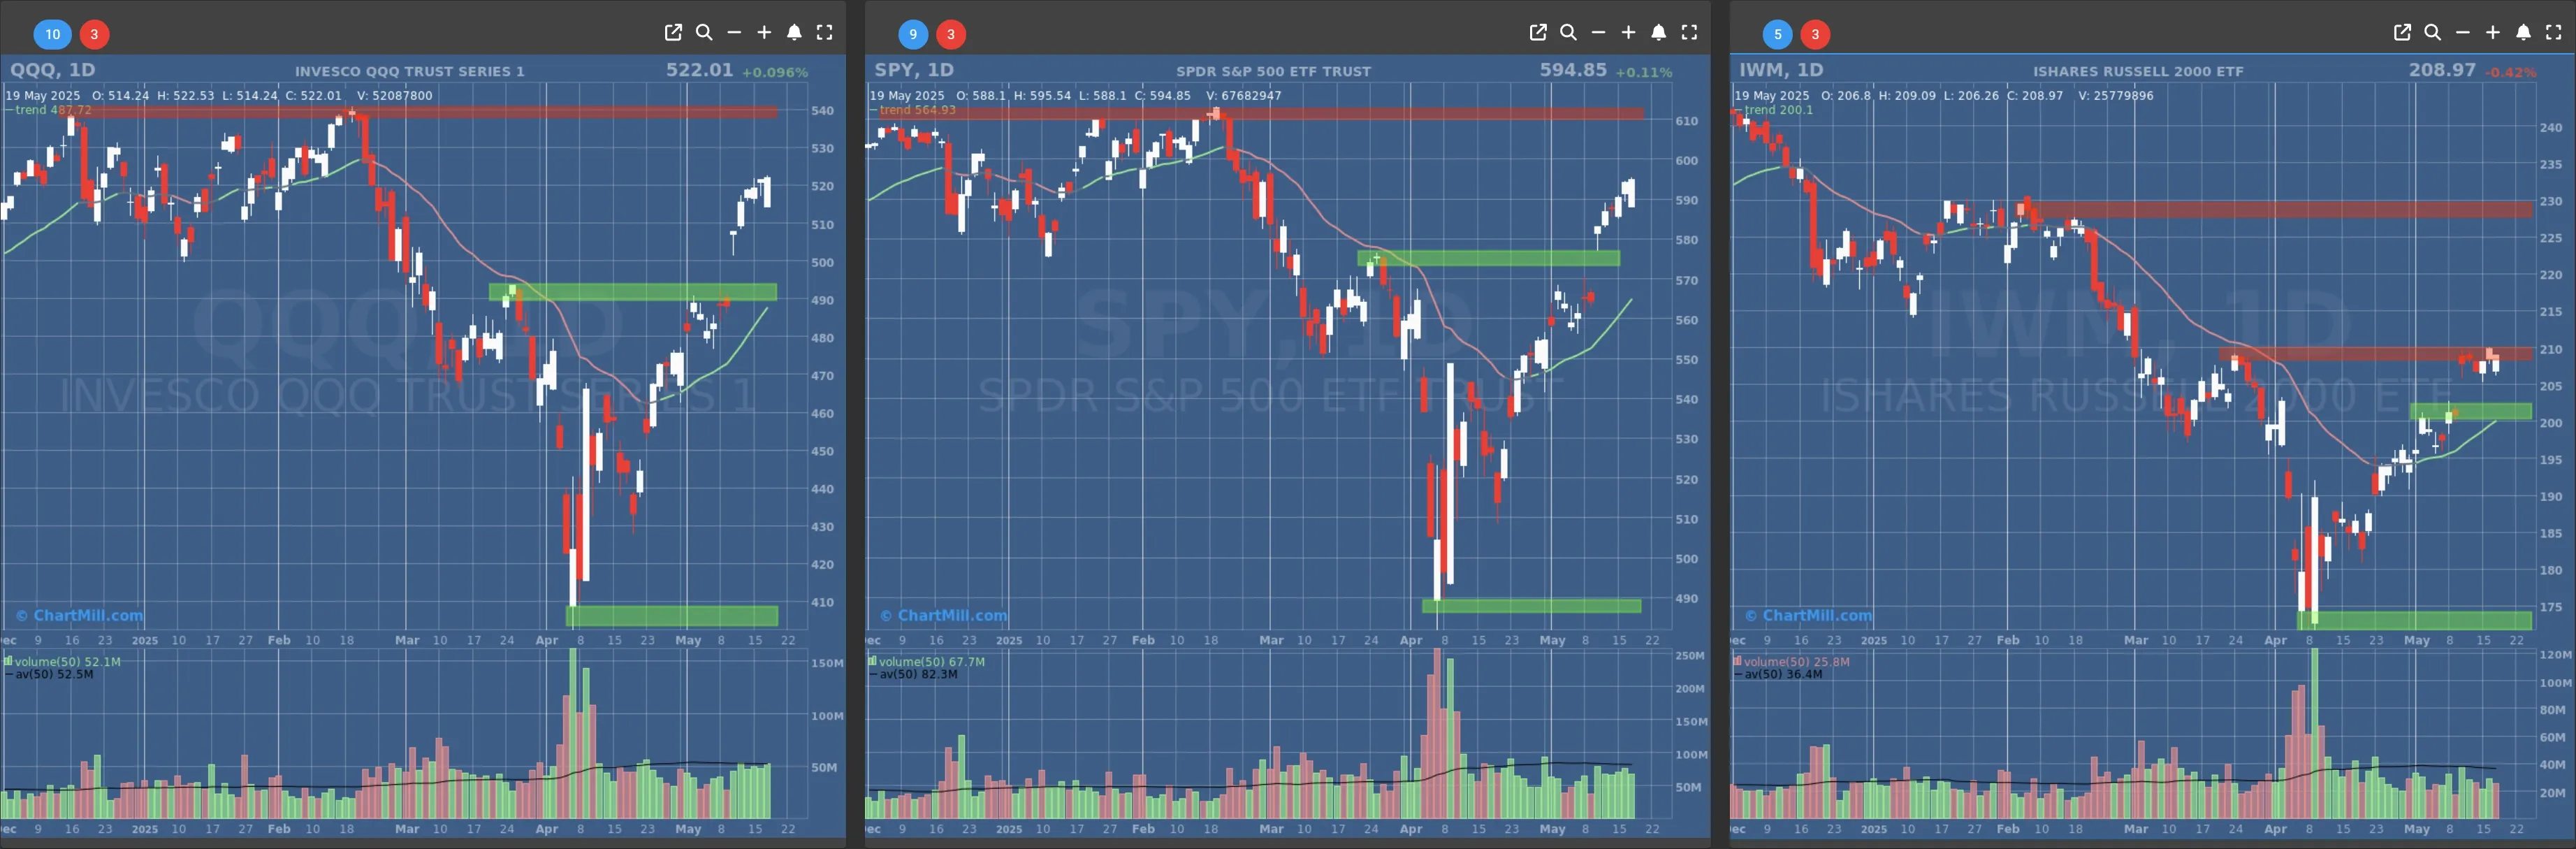Viewport: 2576px width, 849px height.
Task: Click QQQ volume(50) 52.1M legend
Action: (x=63, y=661)
